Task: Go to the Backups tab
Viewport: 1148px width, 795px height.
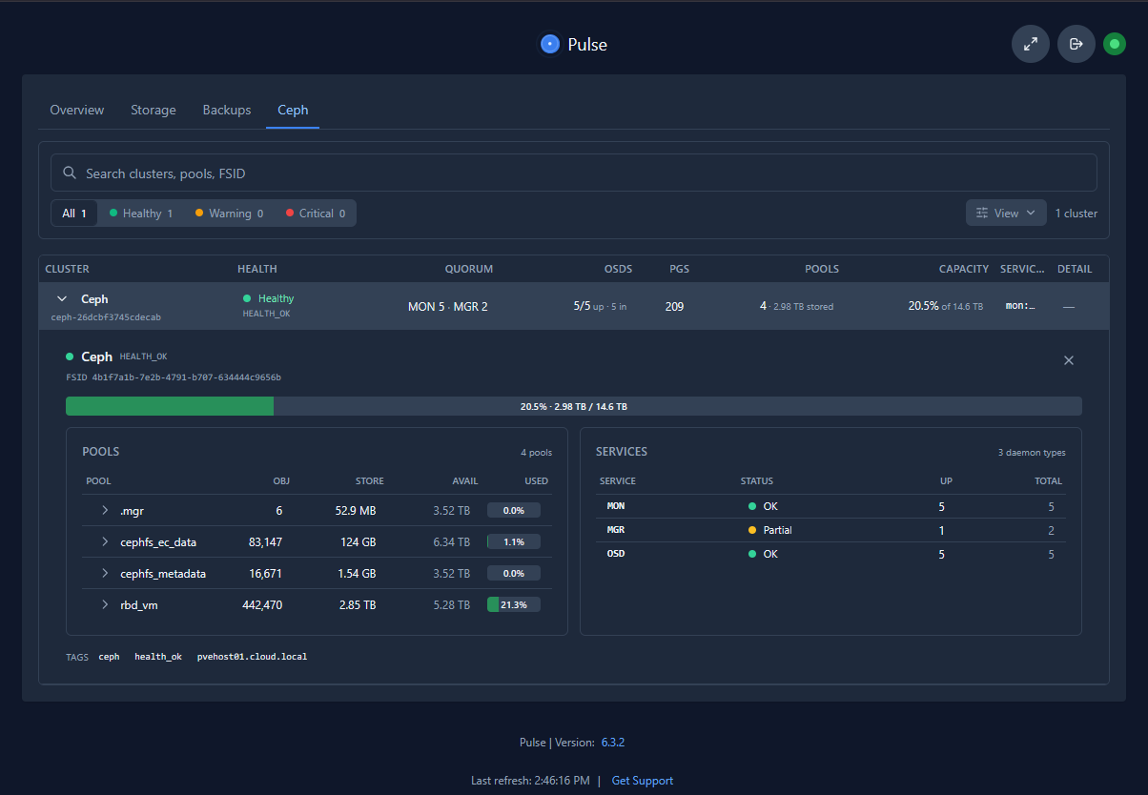Action: tap(227, 110)
